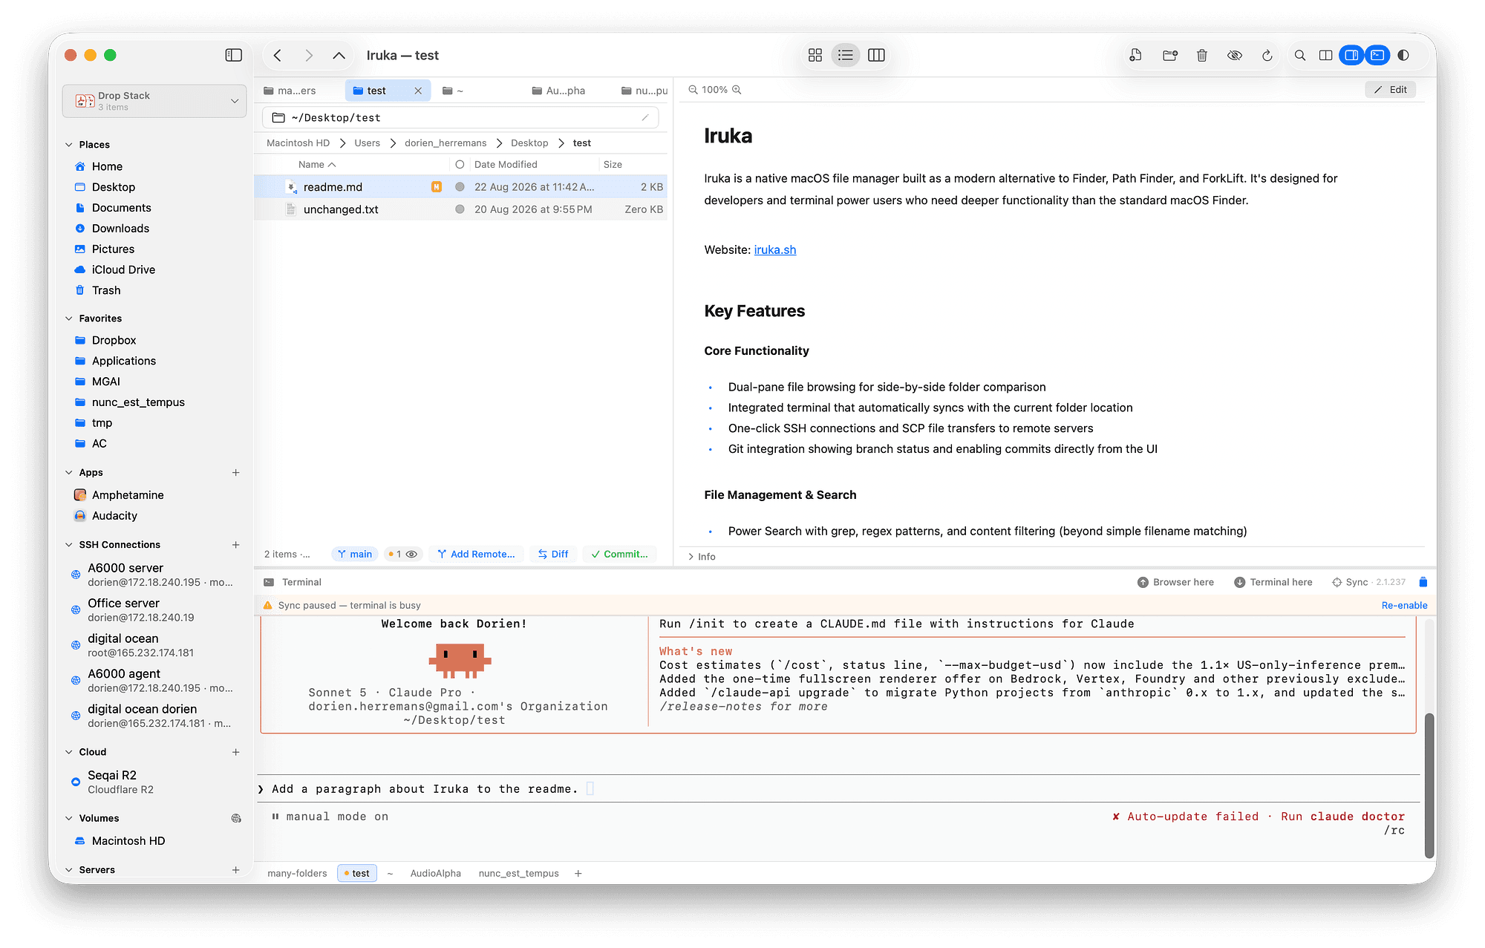Refresh the folder listing
This screenshot has width=1485, height=948.
[x=1267, y=55]
